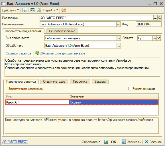Close window with title bar X
The width and height of the screenshot is (165, 146).
tap(161, 4)
